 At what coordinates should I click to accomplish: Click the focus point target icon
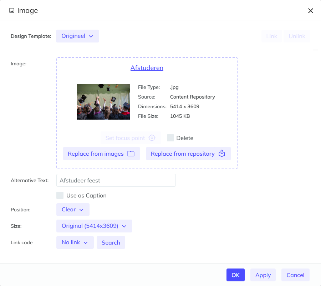152,138
